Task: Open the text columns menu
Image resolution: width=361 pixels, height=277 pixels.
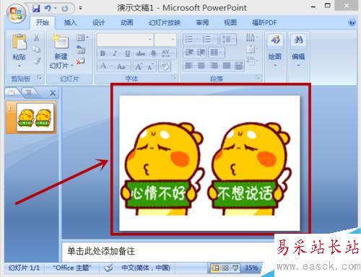Action: pyautogui.click(x=217, y=53)
